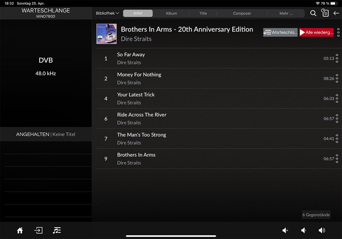342x239 pixels.
Task: Open the playlist music-note icon
Action: (x=57, y=230)
